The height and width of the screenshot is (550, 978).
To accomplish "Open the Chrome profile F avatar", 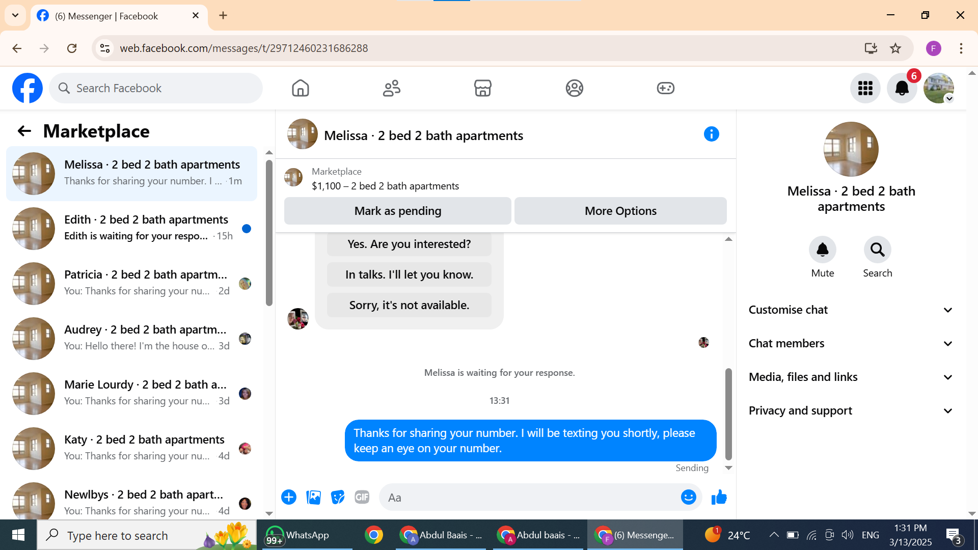I will click(x=934, y=48).
